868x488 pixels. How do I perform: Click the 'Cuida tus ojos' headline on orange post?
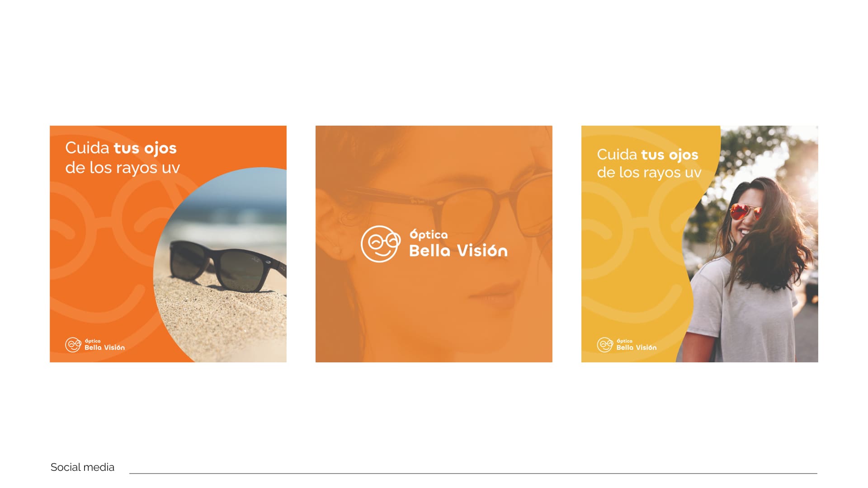pos(121,148)
